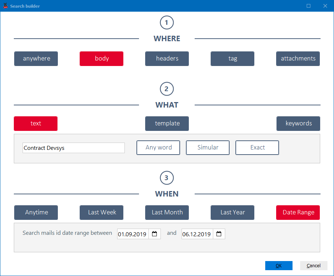Click the circled step 2 above WHAT
This screenshot has height=276, width=334.
pos(167,89)
